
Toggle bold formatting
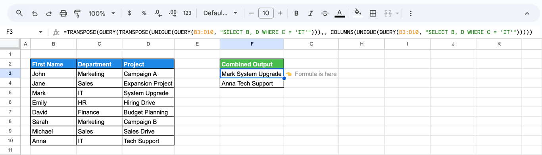point(296,13)
